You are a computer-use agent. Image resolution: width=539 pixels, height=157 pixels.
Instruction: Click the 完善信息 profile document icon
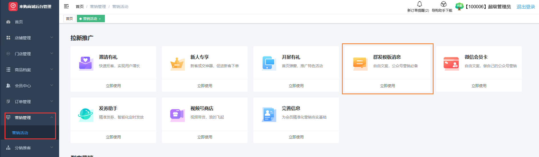269,115
